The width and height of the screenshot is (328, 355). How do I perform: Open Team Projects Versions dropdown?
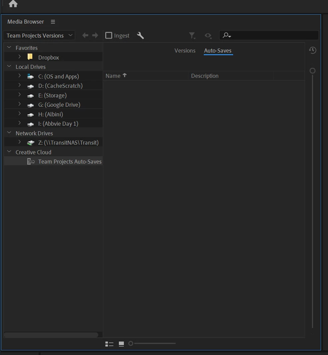click(39, 36)
